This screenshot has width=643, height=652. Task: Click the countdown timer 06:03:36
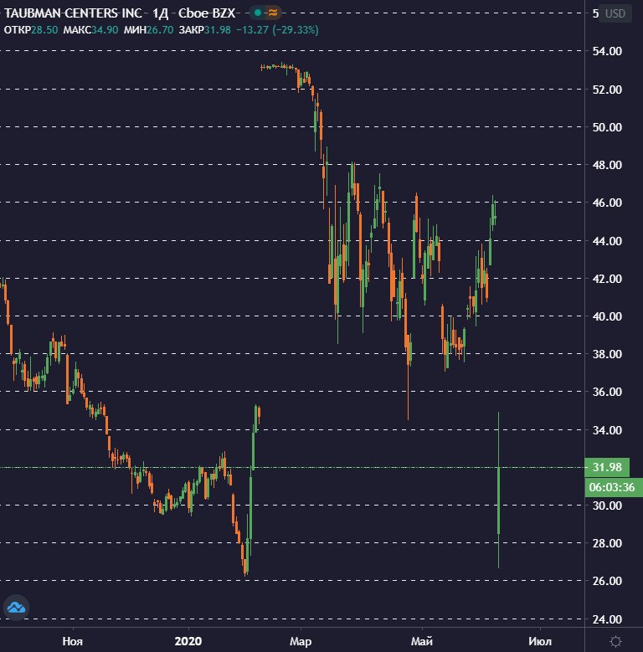613,487
